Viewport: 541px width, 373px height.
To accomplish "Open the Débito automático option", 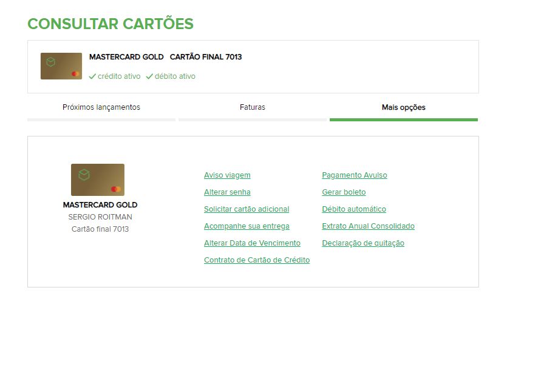I will [353, 209].
